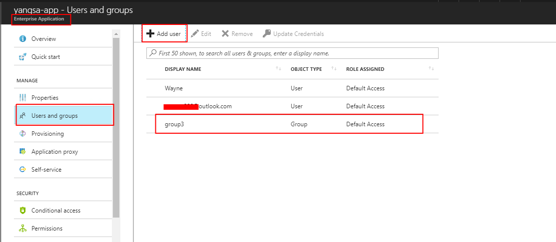
Task: Click the Edit toolbar button
Action: coord(201,33)
